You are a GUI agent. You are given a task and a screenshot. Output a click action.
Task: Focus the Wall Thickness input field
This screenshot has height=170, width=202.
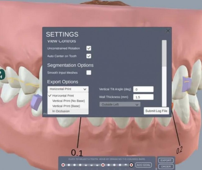click(143, 97)
